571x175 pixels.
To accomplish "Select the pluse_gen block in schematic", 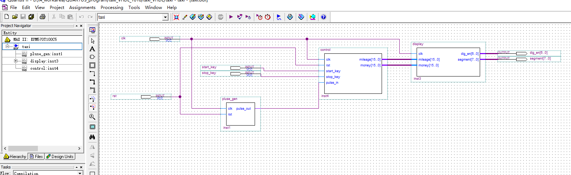I will 241,114.
